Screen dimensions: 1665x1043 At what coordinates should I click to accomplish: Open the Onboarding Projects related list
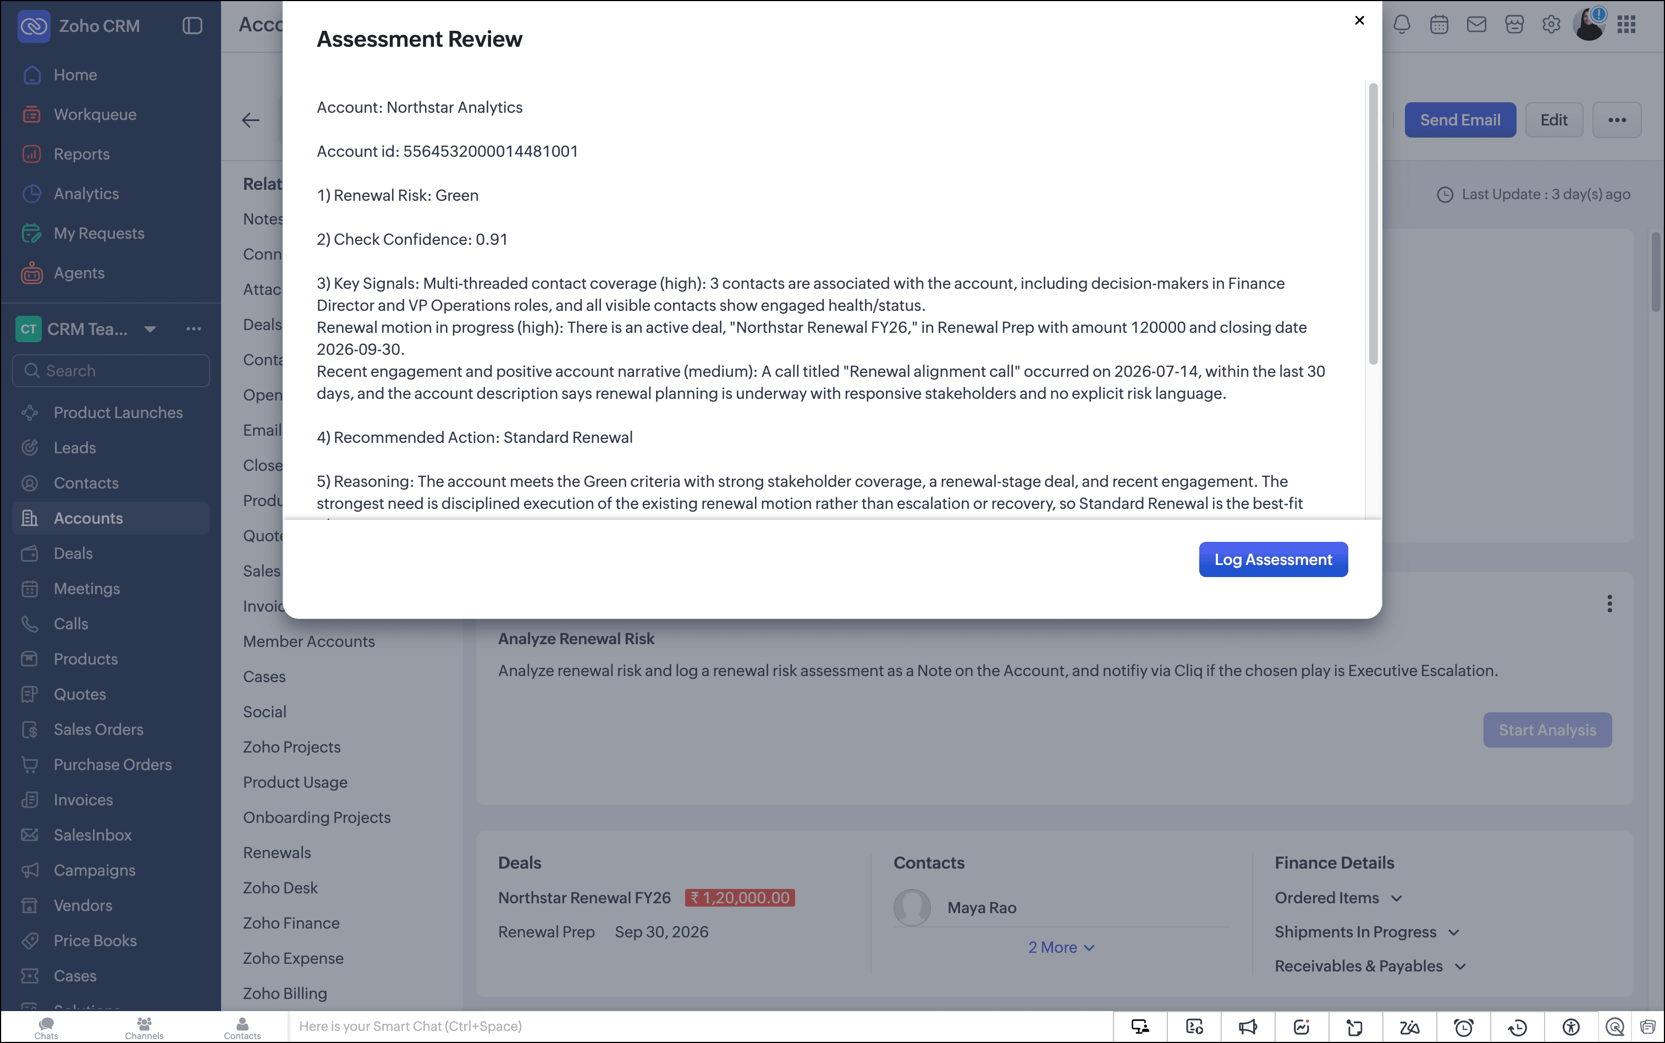coord(317,817)
